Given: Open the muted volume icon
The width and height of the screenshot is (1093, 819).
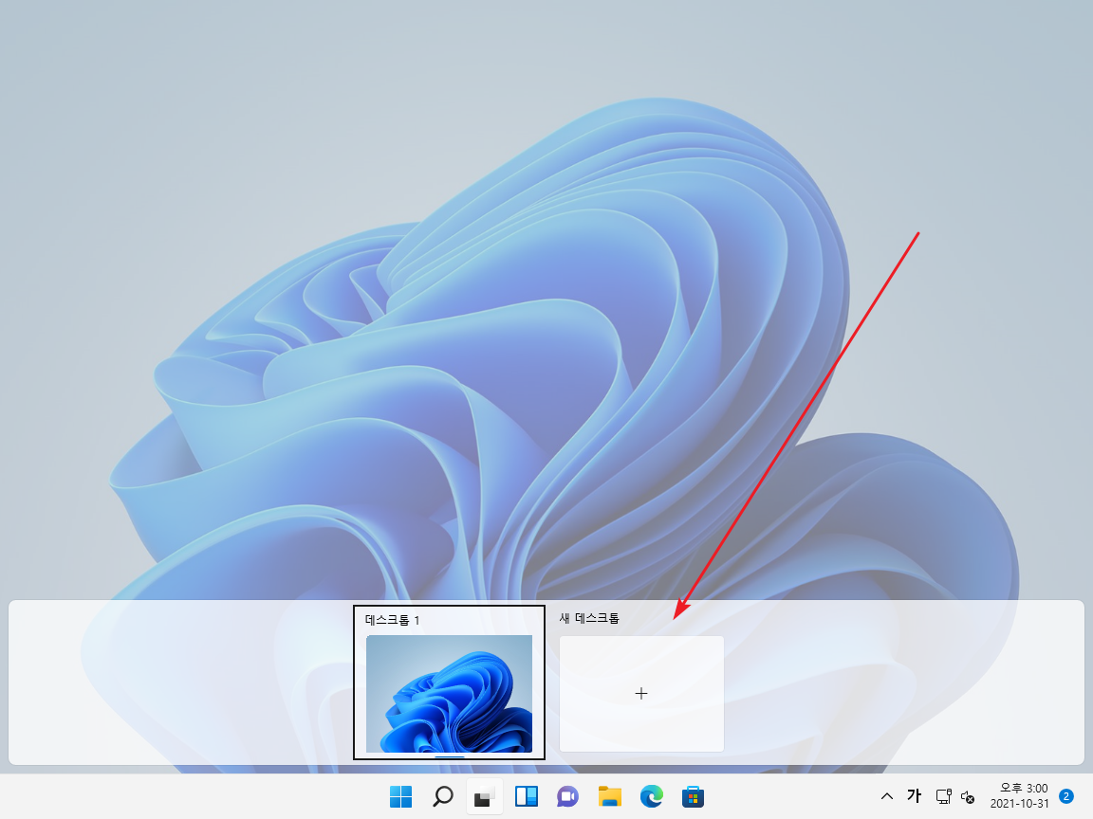Looking at the screenshot, I should [x=968, y=796].
